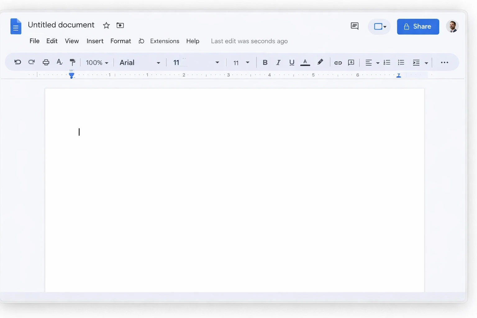Viewport: 477px width, 318px height.
Task: Click the Share button
Action: [418, 26]
